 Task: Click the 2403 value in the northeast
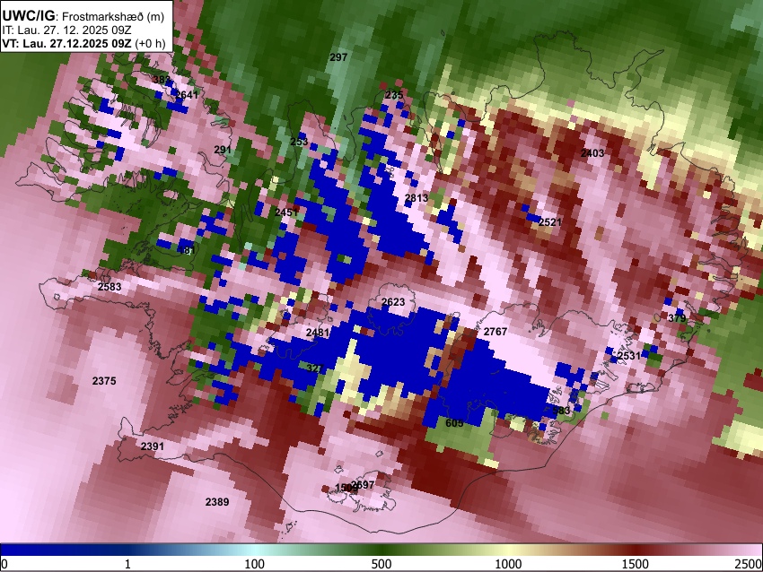pos(592,153)
